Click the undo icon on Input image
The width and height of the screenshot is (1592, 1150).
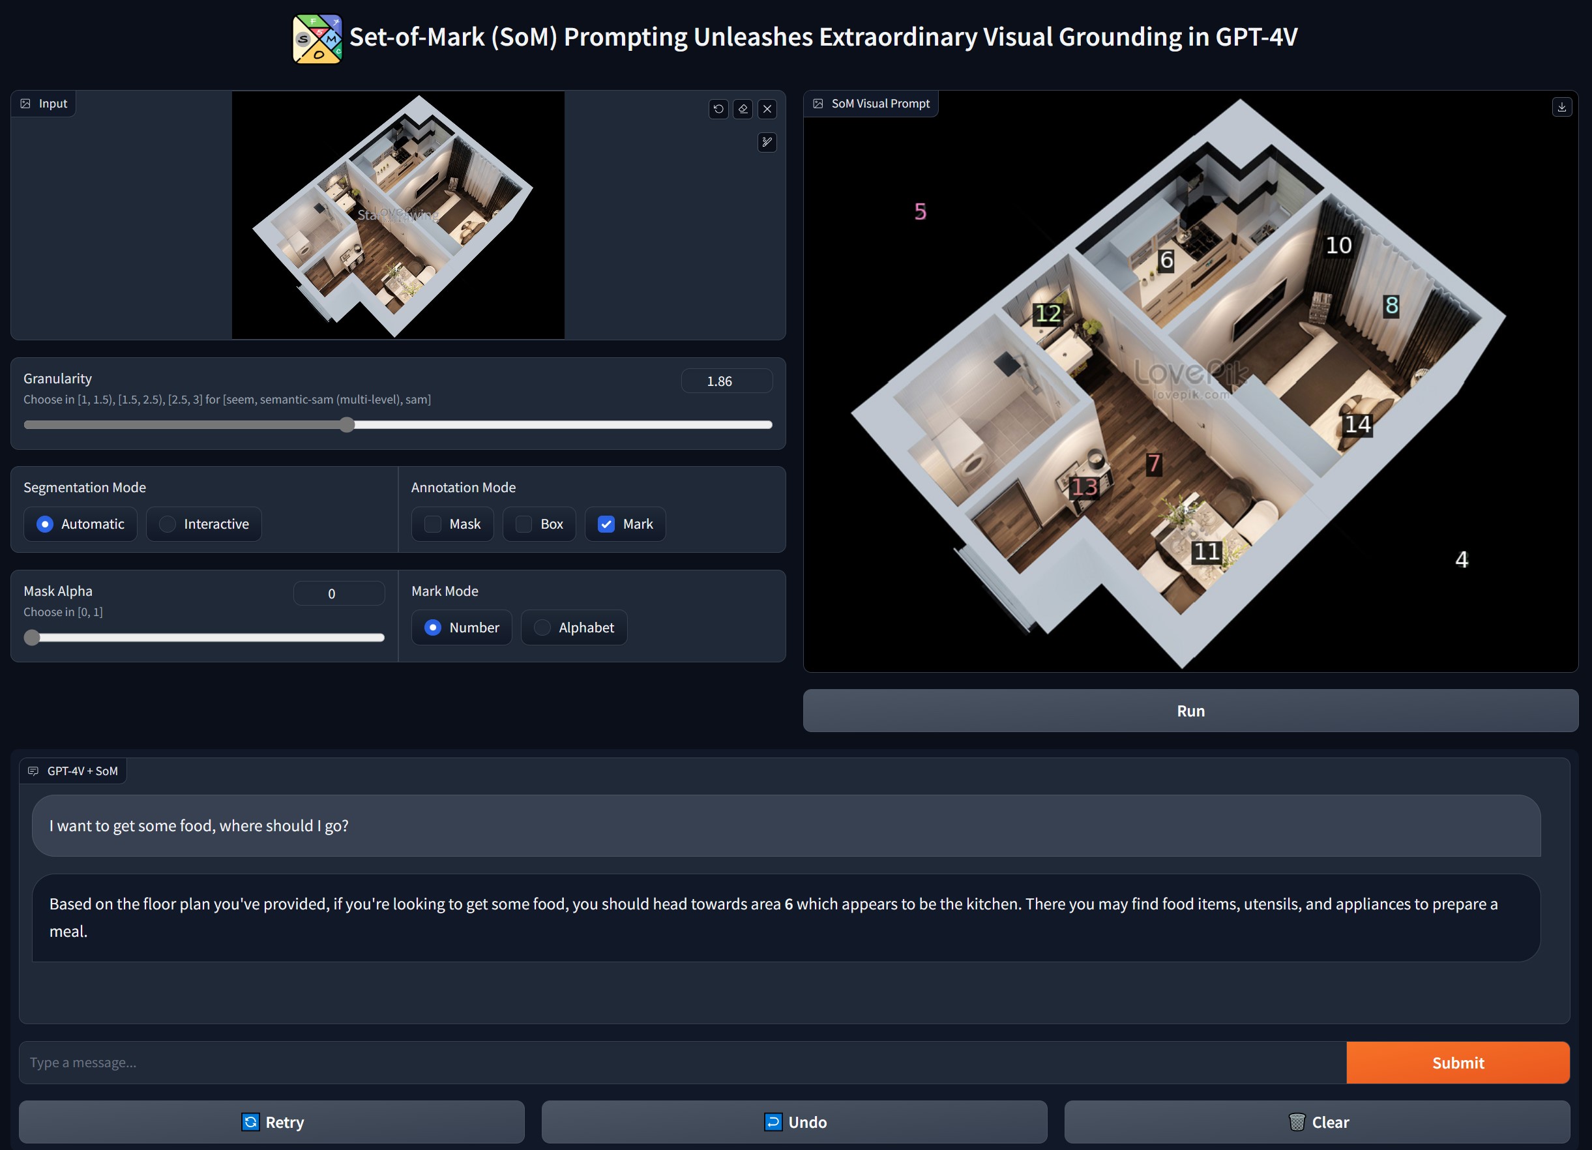pos(718,109)
